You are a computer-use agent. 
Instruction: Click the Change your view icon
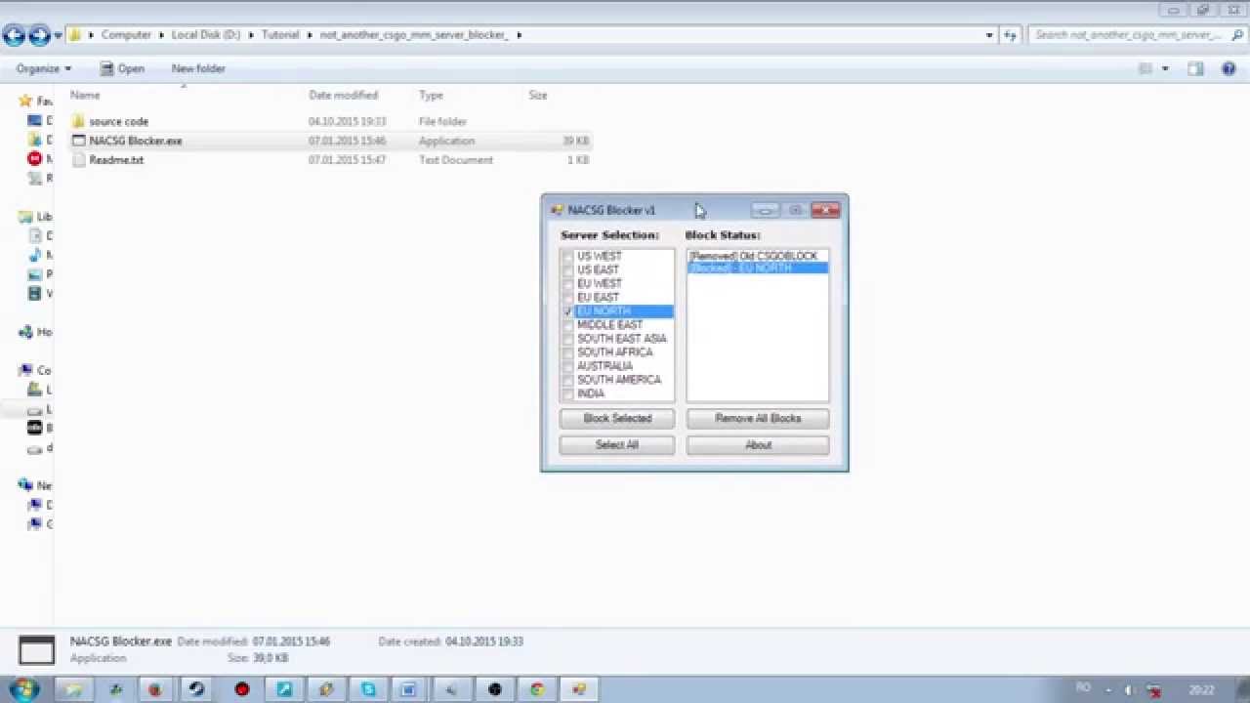1146,68
